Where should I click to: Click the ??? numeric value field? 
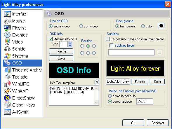click(x=64, y=44)
